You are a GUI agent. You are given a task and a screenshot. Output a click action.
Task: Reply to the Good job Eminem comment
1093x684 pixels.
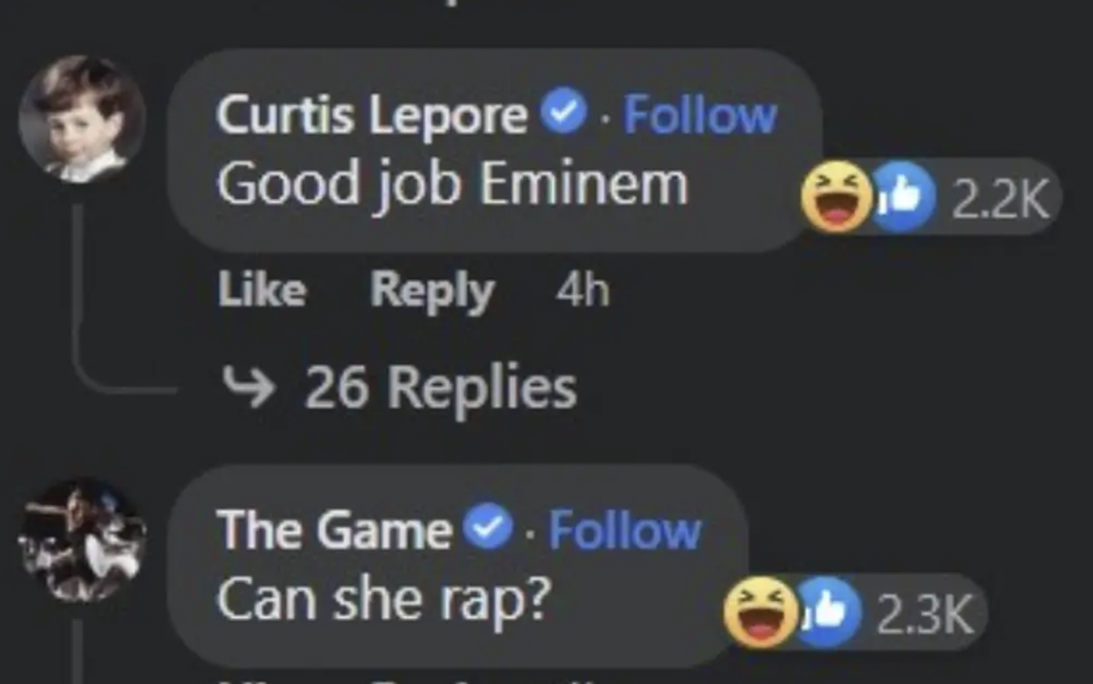click(432, 292)
